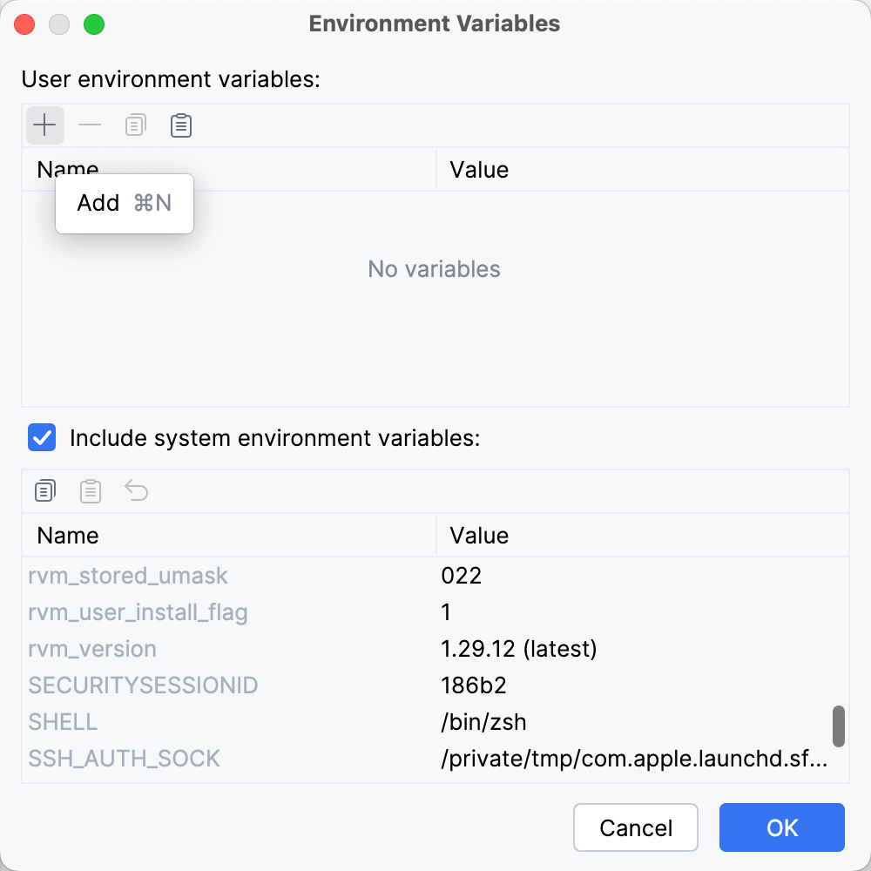Click the Remove variable minus icon
The width and height of the screenshot is (871, 871).
(x=90, y=125)
